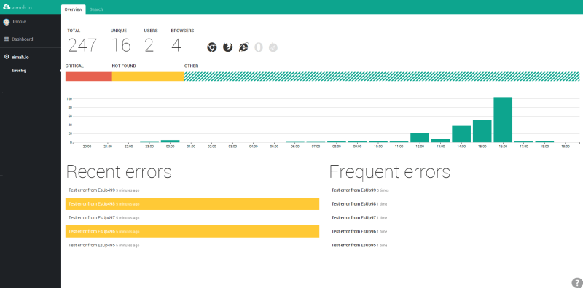583x288 pixels.
Task: Click the Profile avatar icon
Action: [7, 22]
